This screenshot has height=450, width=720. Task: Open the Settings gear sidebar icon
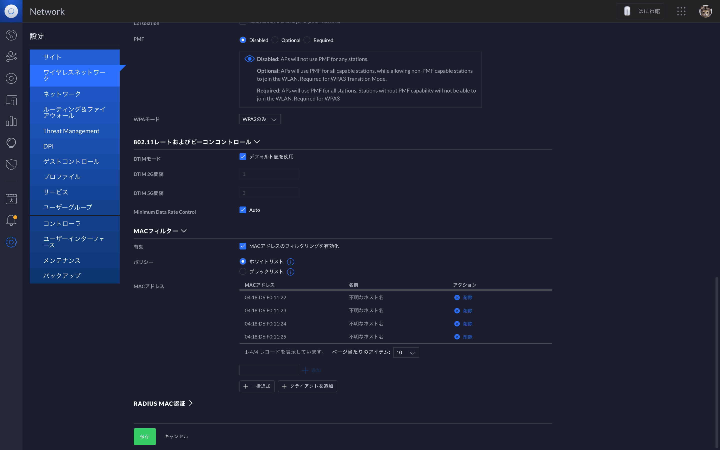(11, 242)
